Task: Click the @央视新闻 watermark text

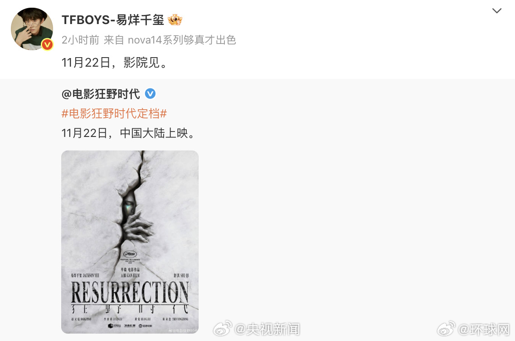Action: pos(267,329)
